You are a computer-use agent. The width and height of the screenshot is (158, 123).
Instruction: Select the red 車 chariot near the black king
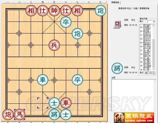(66, 103)
